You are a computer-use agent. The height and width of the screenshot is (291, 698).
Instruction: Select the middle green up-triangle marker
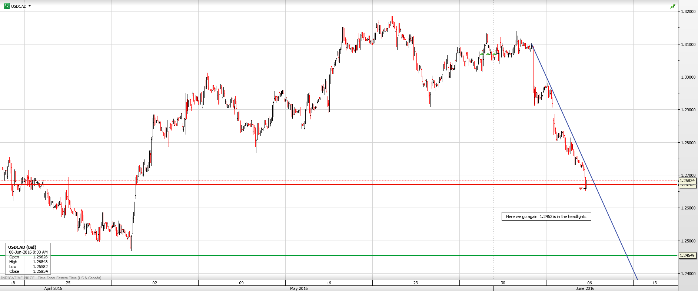click(x=488, y=54)
